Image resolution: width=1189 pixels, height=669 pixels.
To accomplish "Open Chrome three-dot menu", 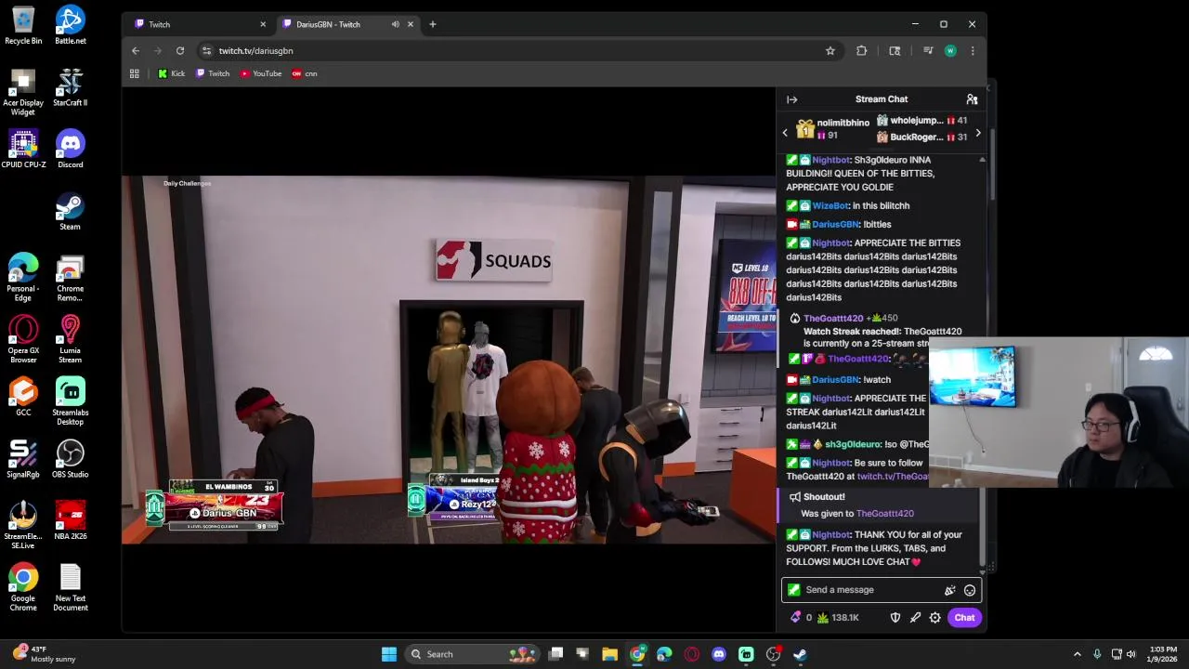I will (973, 51).
